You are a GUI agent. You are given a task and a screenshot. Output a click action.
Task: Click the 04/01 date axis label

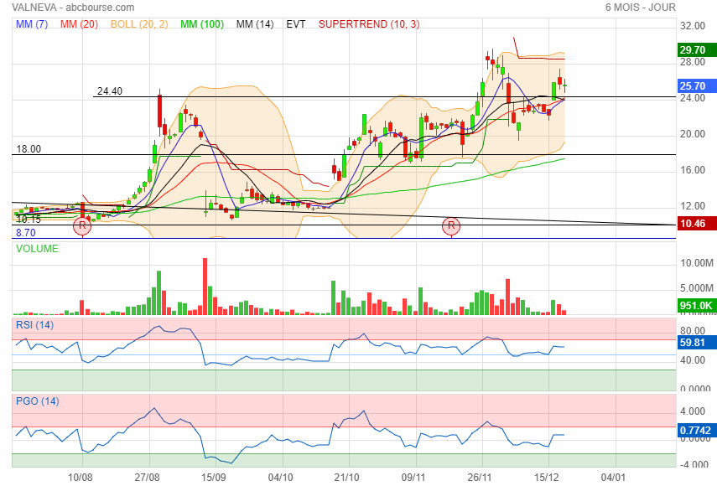tap(613, 478)
